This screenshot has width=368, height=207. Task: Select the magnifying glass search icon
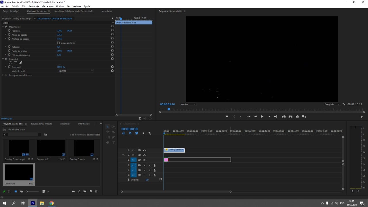coord(79,191)
